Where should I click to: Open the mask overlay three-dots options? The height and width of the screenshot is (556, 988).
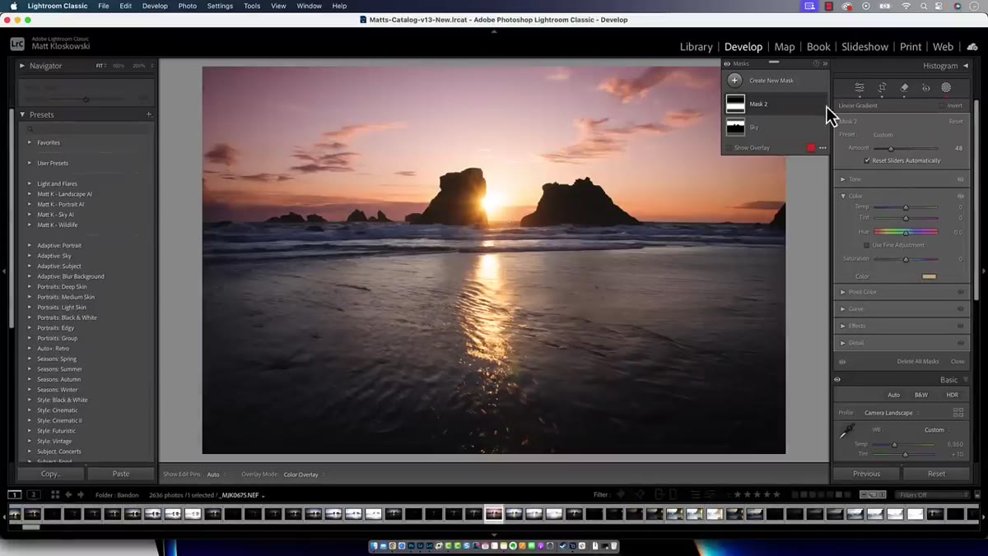pos(823,148)
